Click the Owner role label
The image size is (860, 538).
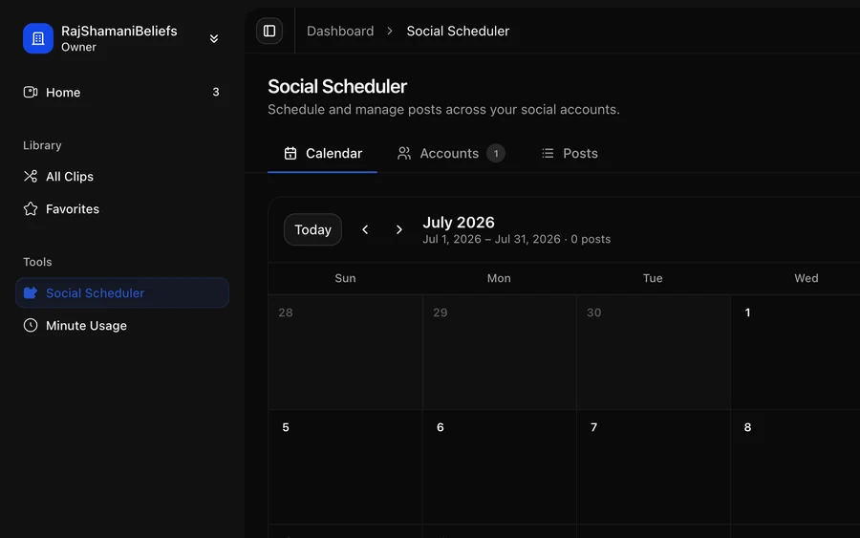78,47
